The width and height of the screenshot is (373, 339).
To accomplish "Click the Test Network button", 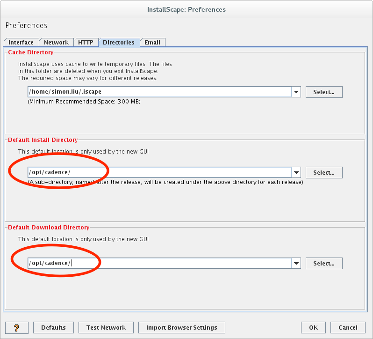I will [x=106, y=328].
